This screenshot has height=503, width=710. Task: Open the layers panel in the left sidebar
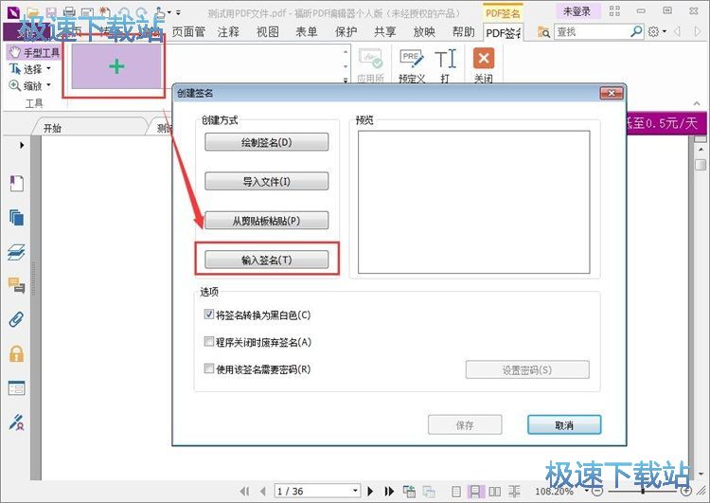click(17, 252)
